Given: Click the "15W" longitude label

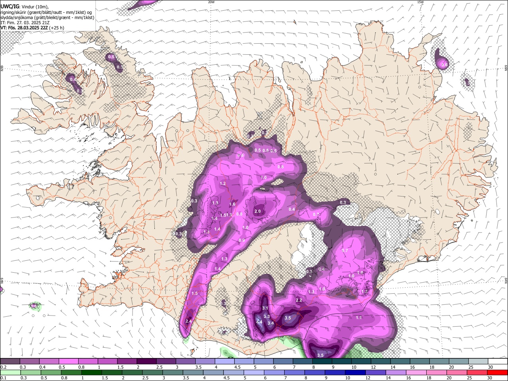Looking at the screenshot, I should point(420,2).
